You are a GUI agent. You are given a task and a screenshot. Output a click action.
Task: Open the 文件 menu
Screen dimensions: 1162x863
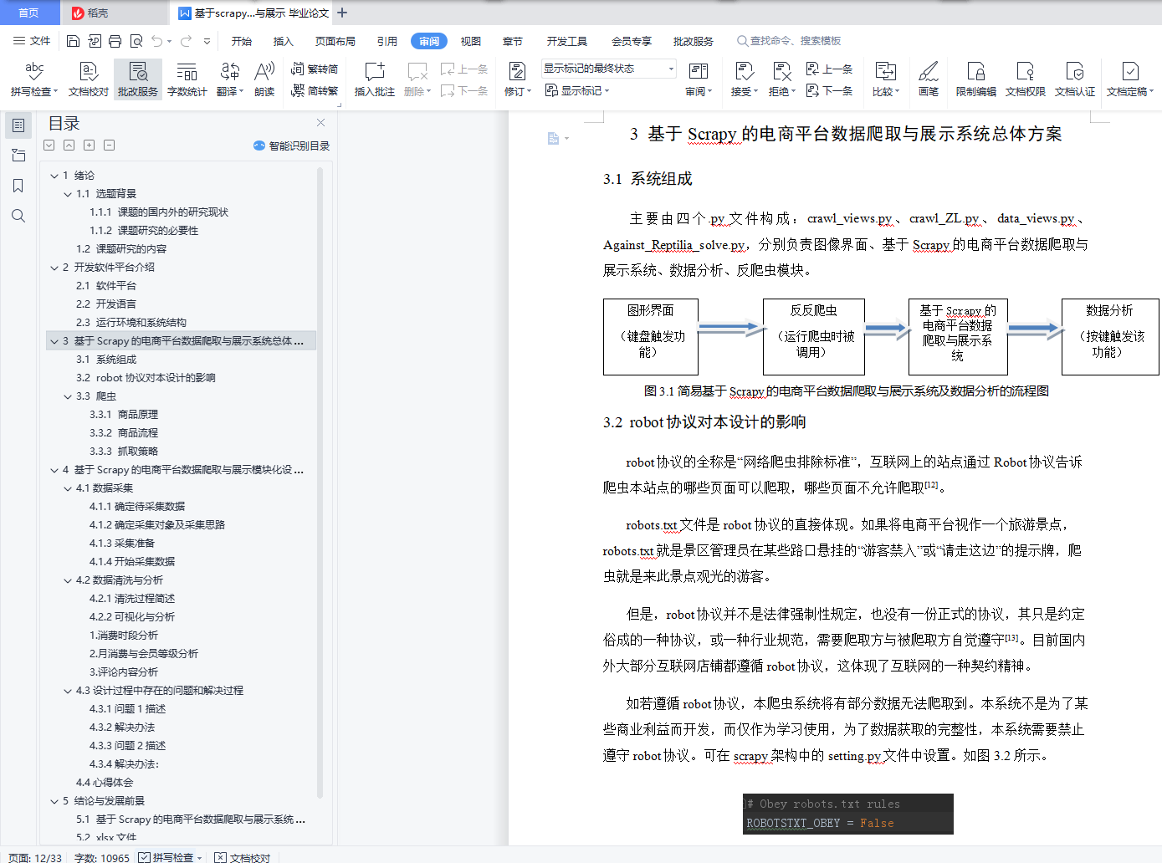click(x=32, y=41)
